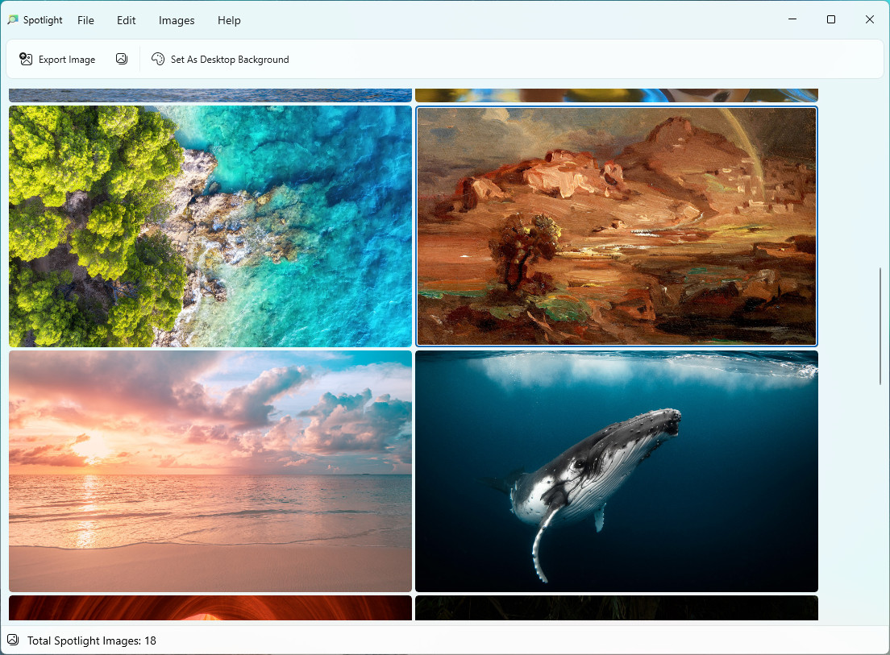Click the Export Image button

point(57,59)
